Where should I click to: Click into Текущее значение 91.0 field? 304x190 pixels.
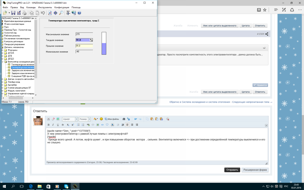[83, 40]
